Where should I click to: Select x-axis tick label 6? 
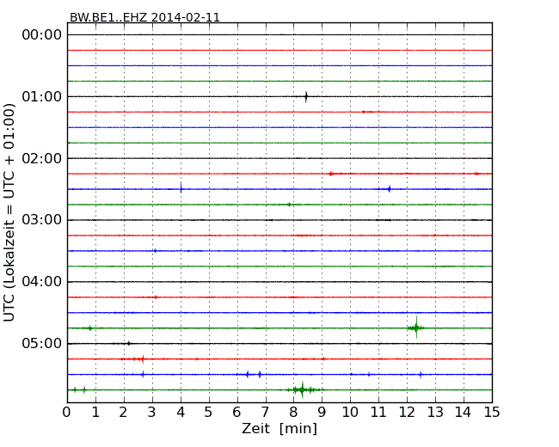(x=236, y=413)
